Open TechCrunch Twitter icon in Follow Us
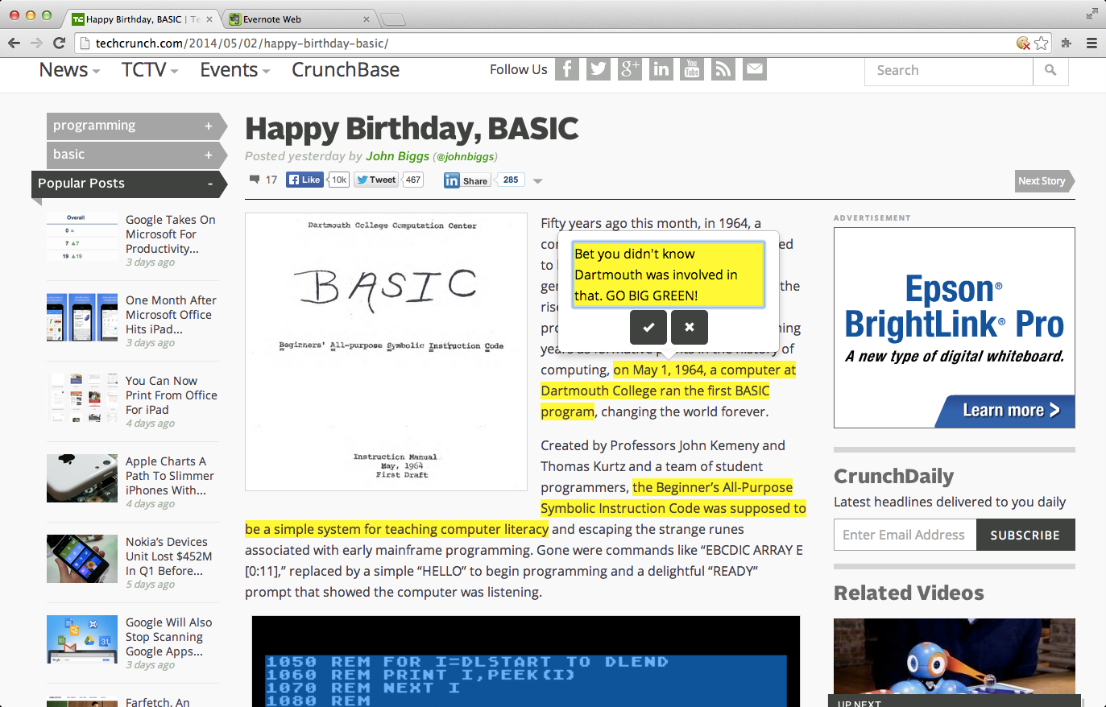Image resolution: width=1106 pixels, height=707 pixels. [599, 69]
